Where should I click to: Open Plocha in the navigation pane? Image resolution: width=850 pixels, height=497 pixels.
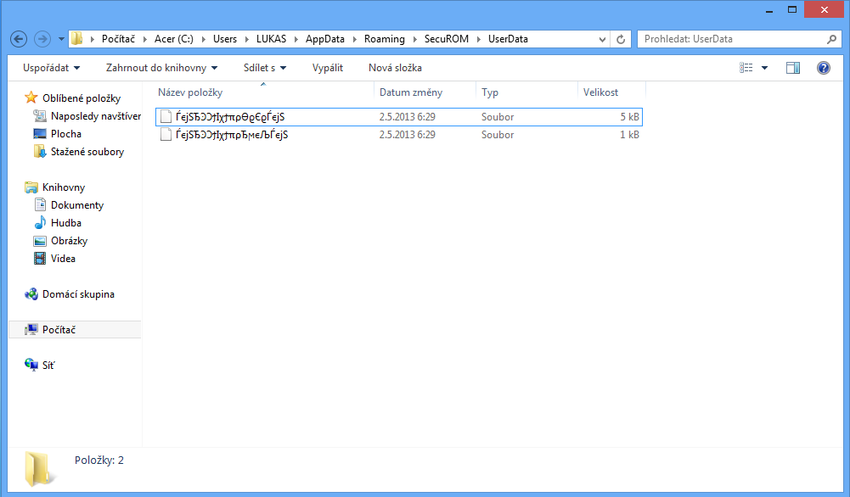66,134
